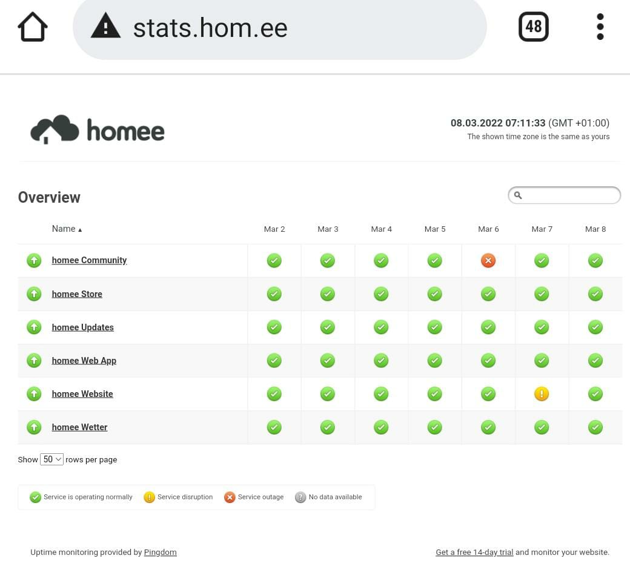Click the Overview heading
This screenshot has height=564, width=630.
tap(49, 197)
